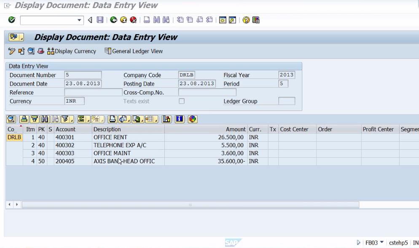This screenshot has height=248, width=419.
Task: Click the Display Another Document icon
Action: (21, 51)
